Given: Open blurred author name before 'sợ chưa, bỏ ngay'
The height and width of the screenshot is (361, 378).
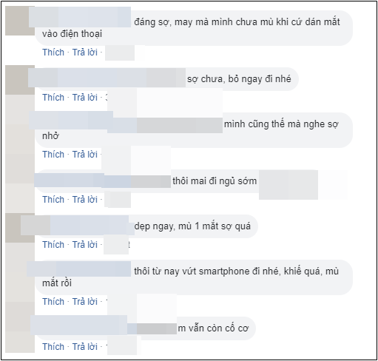Looking at the screenshot, I should [x=107, y=78].
